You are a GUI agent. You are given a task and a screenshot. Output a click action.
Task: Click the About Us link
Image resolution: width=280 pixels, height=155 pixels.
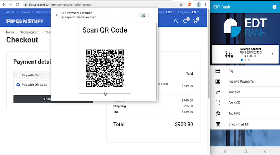click(x=12, y=12)
